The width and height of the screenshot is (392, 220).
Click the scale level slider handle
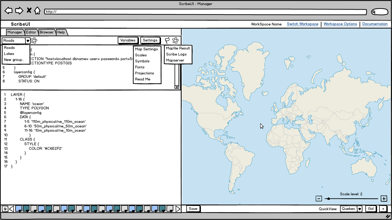click(x=328, y=199)
